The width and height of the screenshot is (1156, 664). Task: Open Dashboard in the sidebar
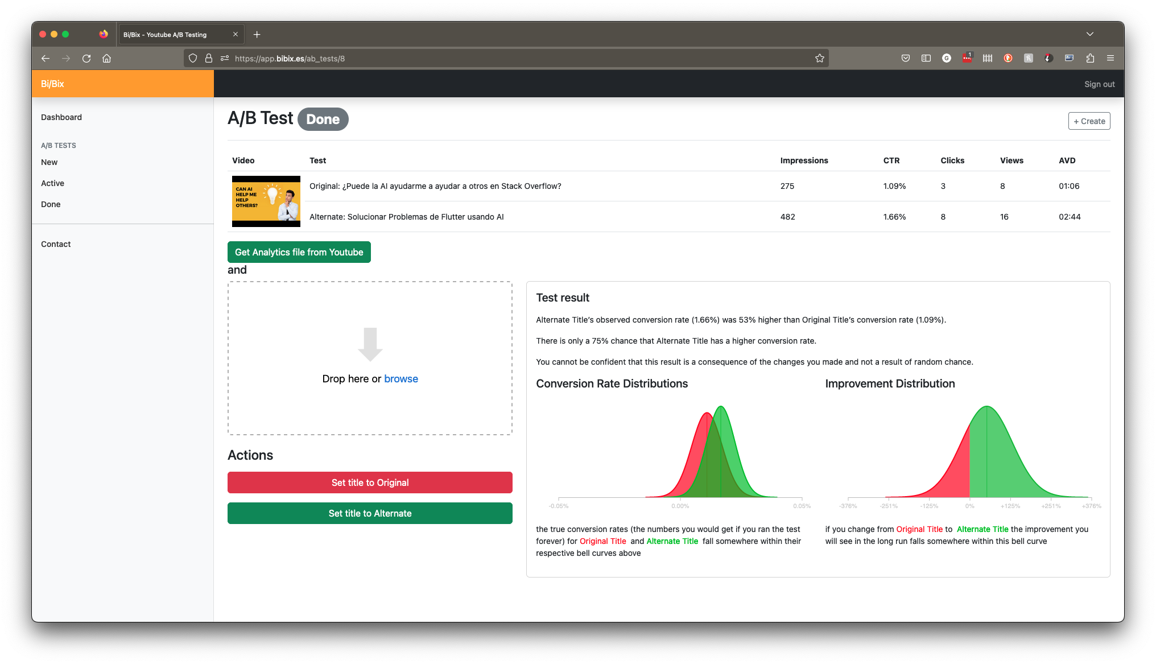(61, 117)
